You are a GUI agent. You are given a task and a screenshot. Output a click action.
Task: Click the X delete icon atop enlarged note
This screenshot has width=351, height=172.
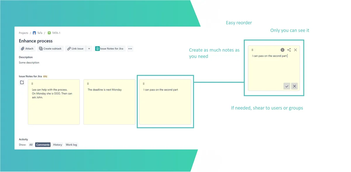pyautogui.click(x=295, y=50)
